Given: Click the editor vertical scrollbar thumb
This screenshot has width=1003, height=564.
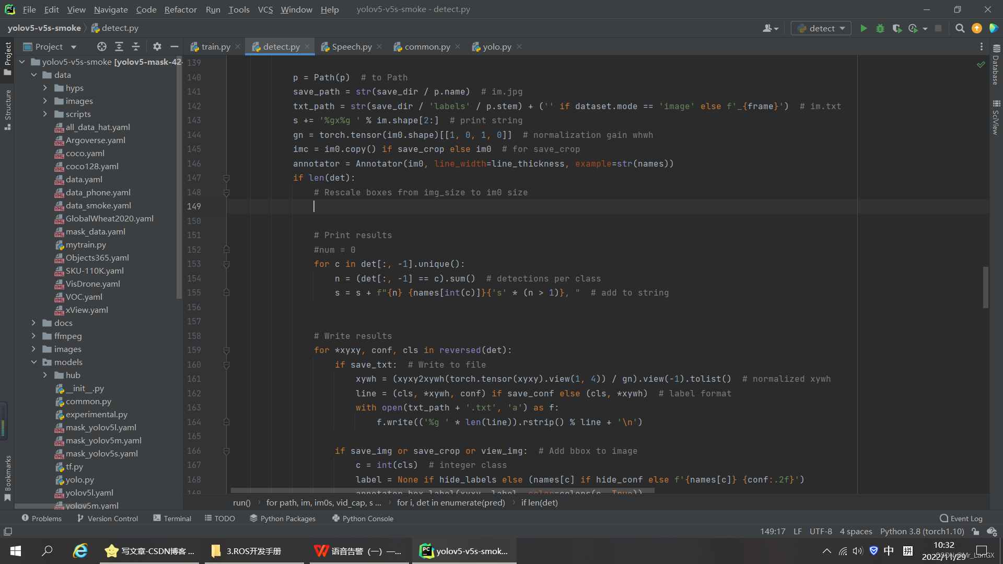Looking at the screenshot, I should (985, 287).
